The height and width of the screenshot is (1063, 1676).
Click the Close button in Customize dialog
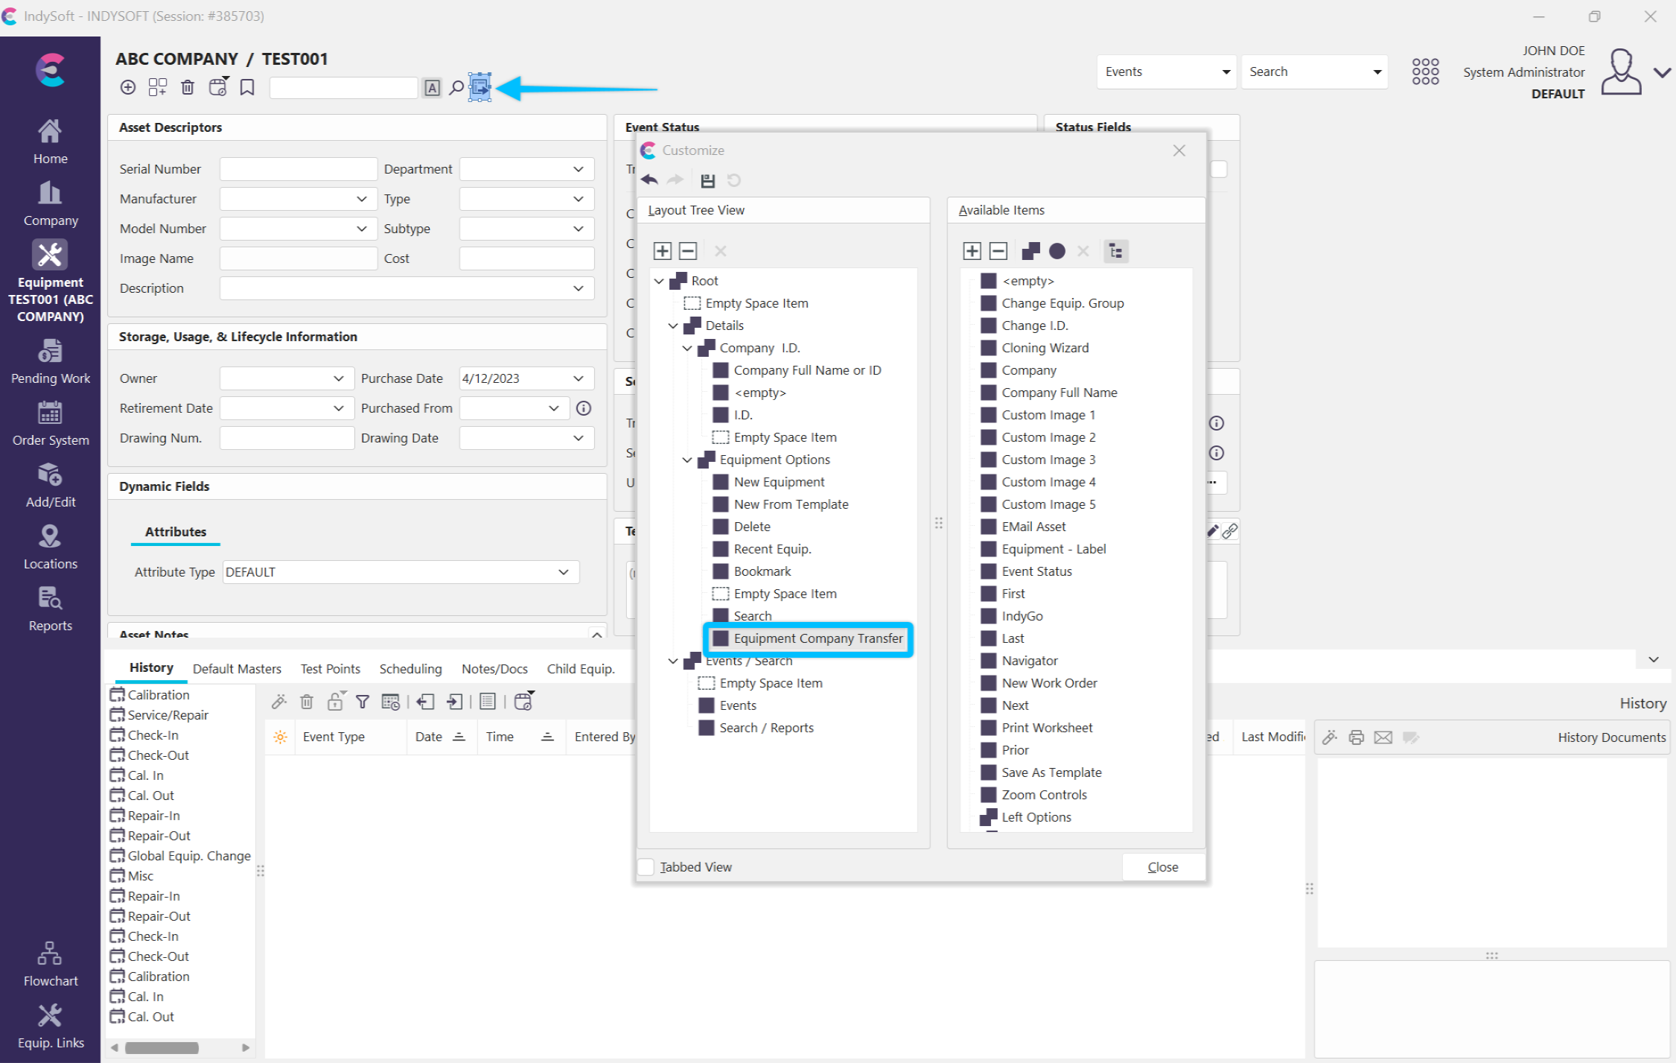[x=1162, y=867]
